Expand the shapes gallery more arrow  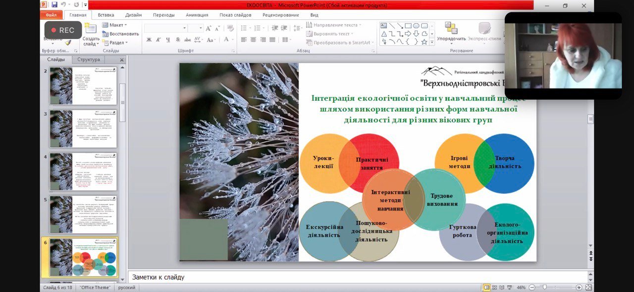[432, 42]
